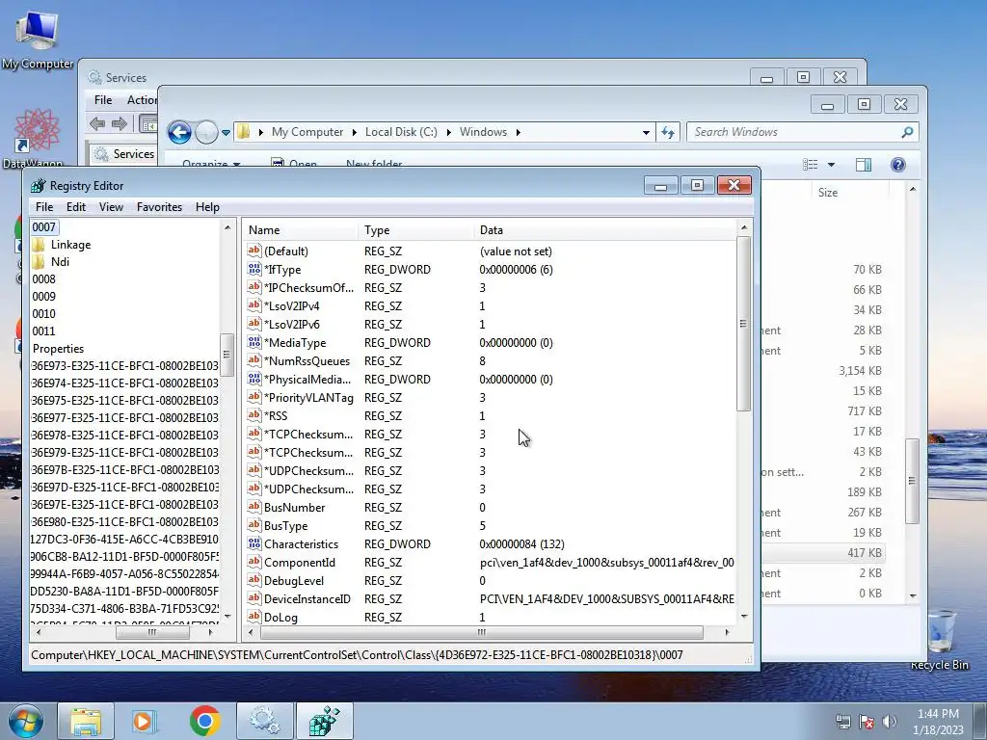
Task: Click the Explorer refresh button
Action: (x=668, y=132)
